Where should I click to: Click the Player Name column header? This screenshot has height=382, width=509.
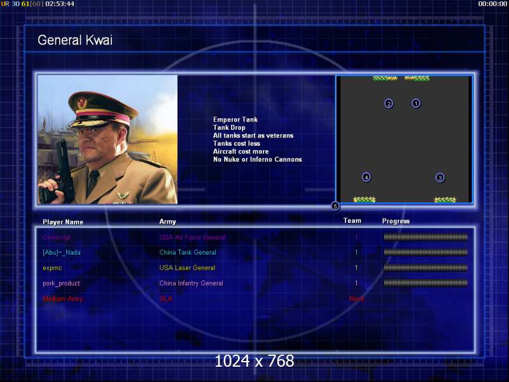coord(63,222)
